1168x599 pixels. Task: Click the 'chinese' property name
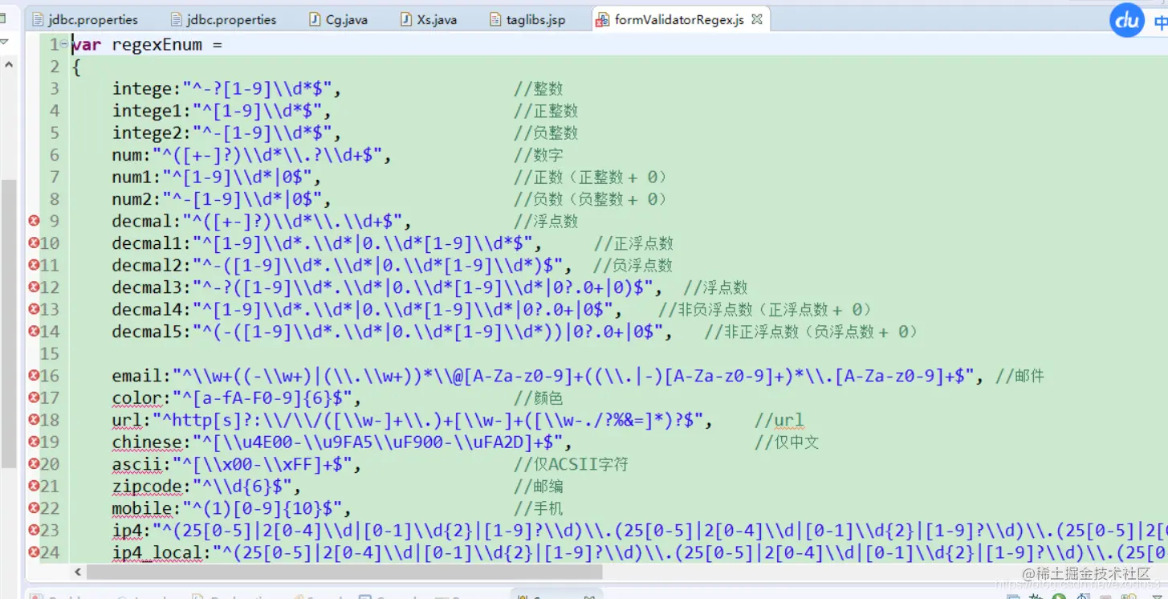pos(146,442)
